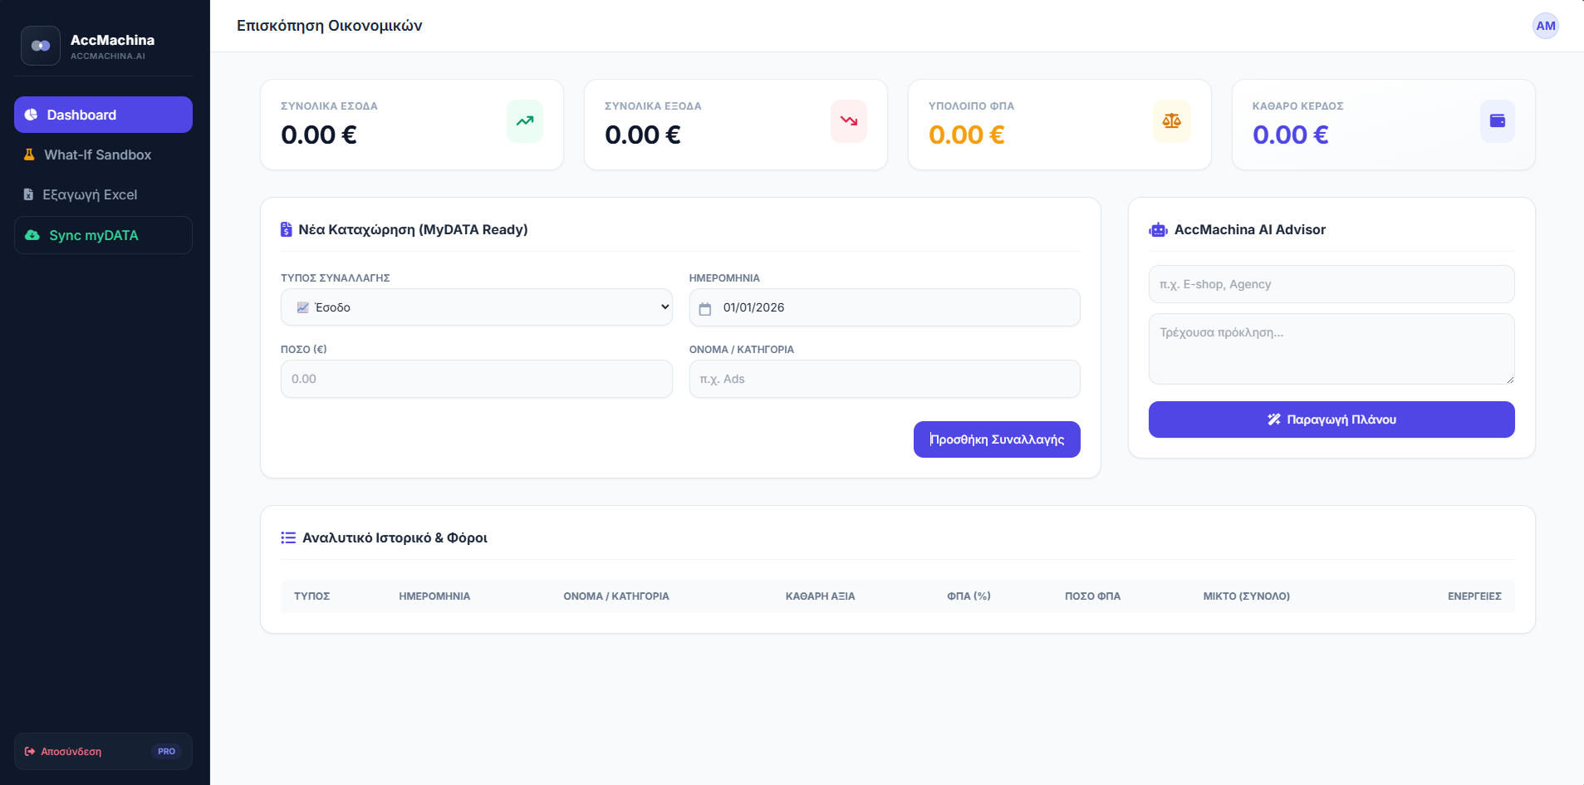The width and height of the screenshot is (1584, 785).
Task: Focus the Όνομα / Κατηγορία field
Action: coord(885,379)
